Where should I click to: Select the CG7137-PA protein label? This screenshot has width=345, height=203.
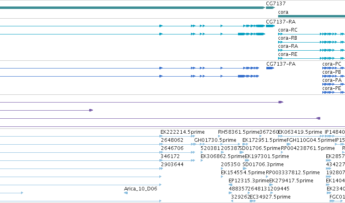pos(281,64)
